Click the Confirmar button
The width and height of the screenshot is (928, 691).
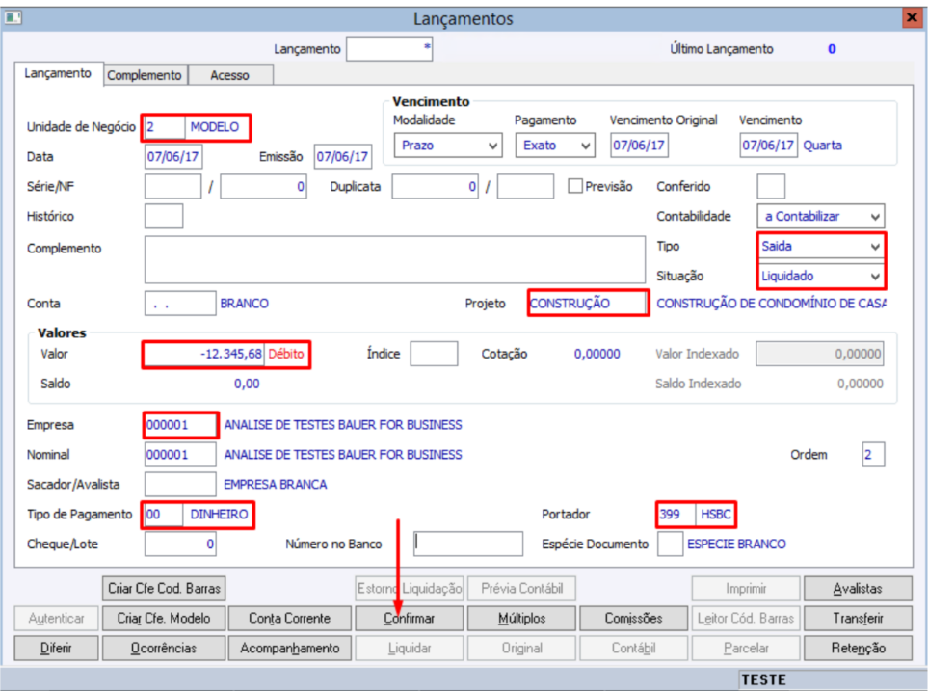click(409, 618)
